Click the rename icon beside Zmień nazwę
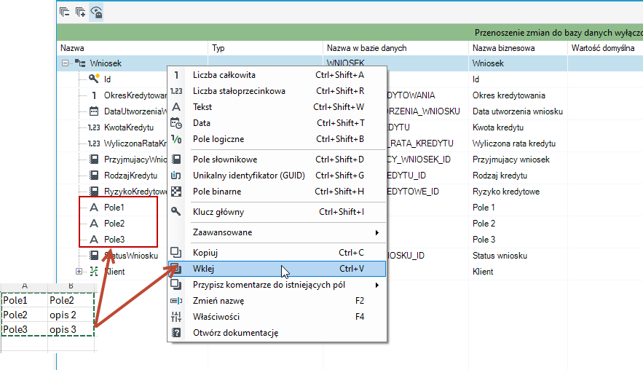Image resolution: width=643 pixels, height=370 pixels. 176,301
